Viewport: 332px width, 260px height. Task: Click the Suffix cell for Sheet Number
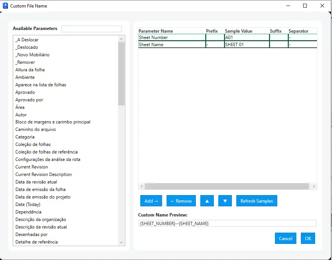pos(278,38)
